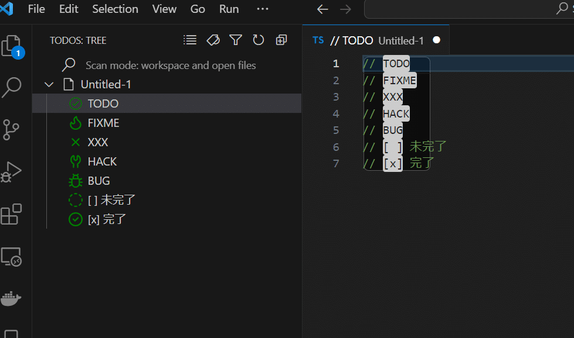The height and width of the screenshot is (338, 574).
Task: Click the command center search field
Action: pyautogui.click(x=468, y=9)
